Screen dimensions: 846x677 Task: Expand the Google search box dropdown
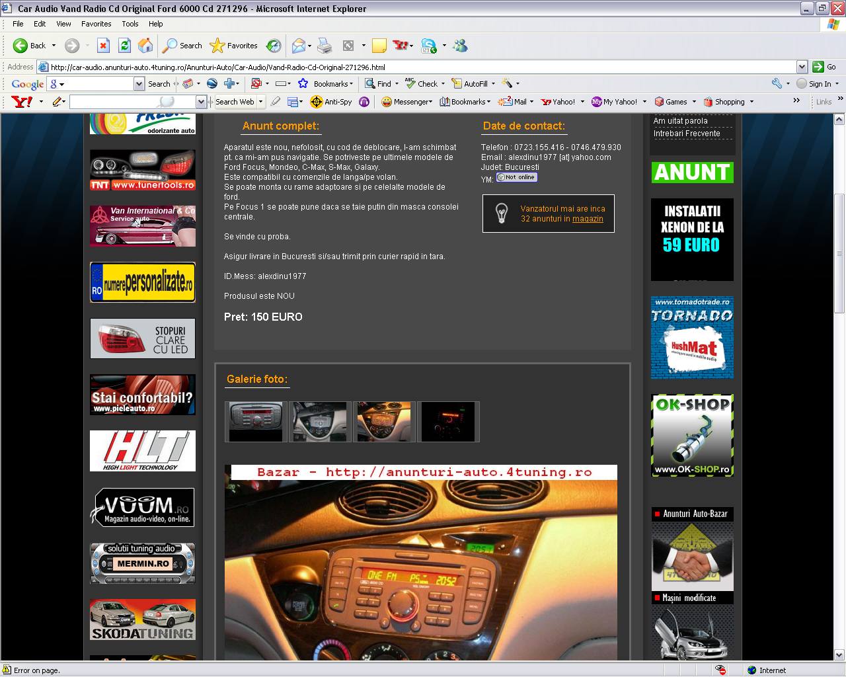coord(139,84)
